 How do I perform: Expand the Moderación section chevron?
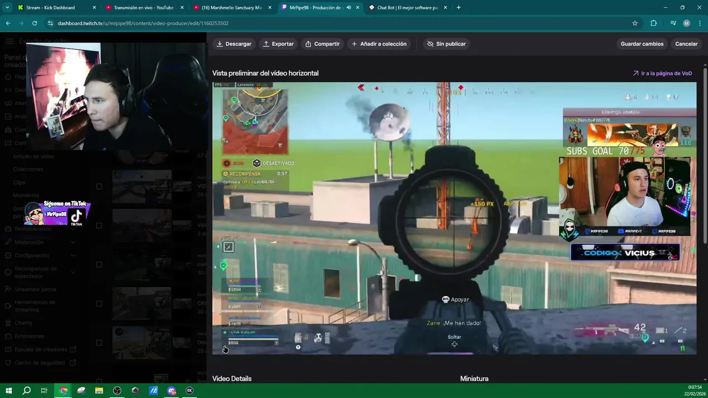pos(73,242)
